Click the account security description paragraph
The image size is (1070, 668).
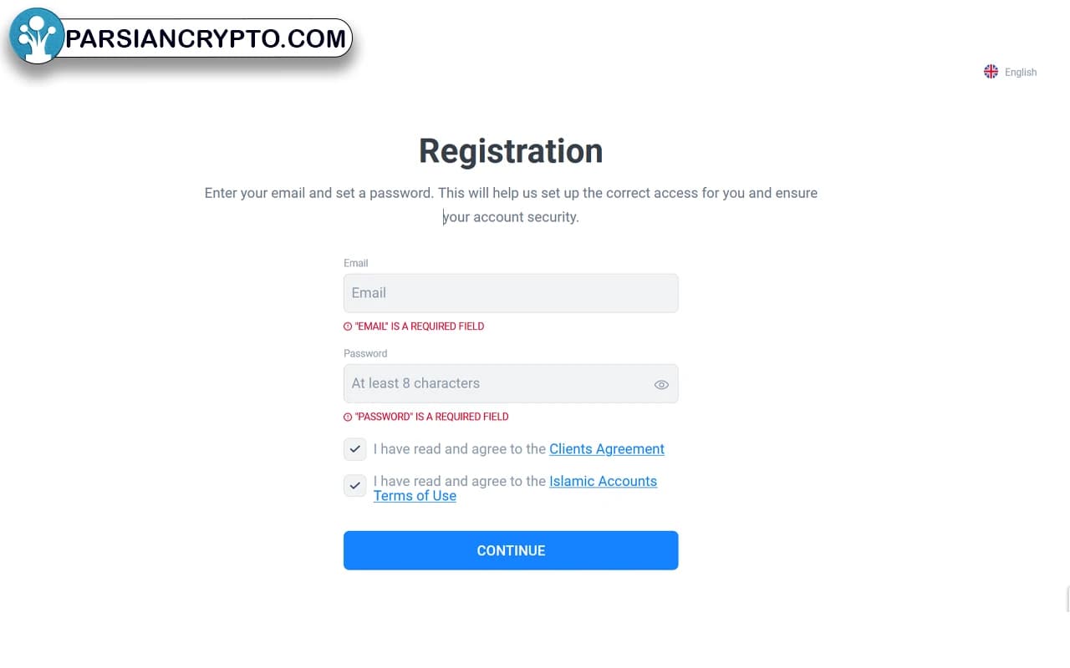[x=510, y=205]
